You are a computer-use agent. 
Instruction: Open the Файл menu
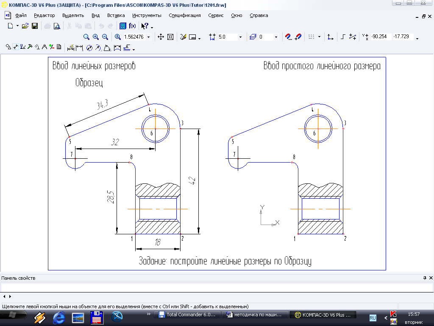21,16
